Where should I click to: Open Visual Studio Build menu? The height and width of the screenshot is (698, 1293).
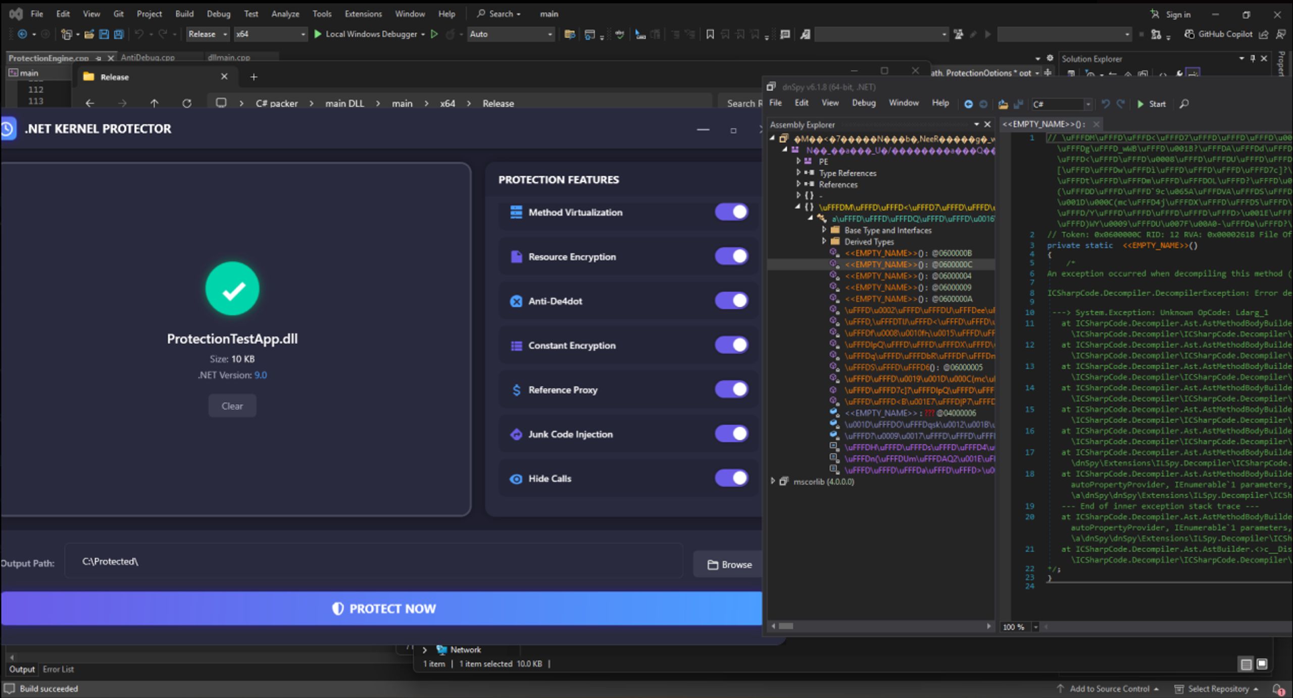(x=184, y=14)
